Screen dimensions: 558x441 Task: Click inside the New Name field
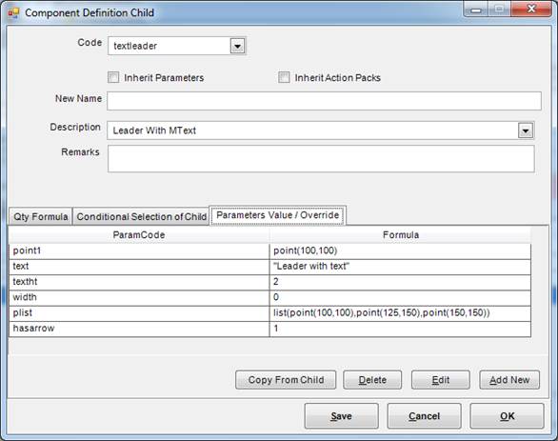(324, 101)
